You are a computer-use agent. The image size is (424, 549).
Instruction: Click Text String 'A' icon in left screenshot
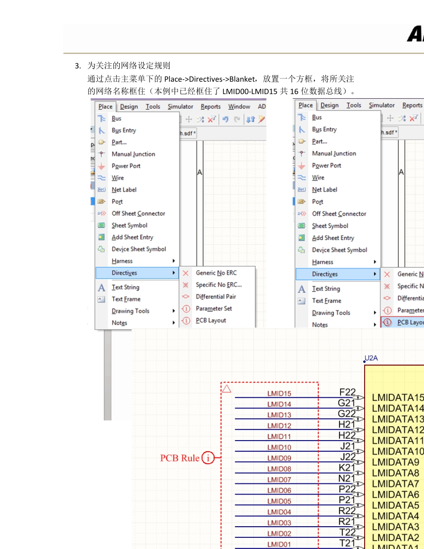click(102, 287)
